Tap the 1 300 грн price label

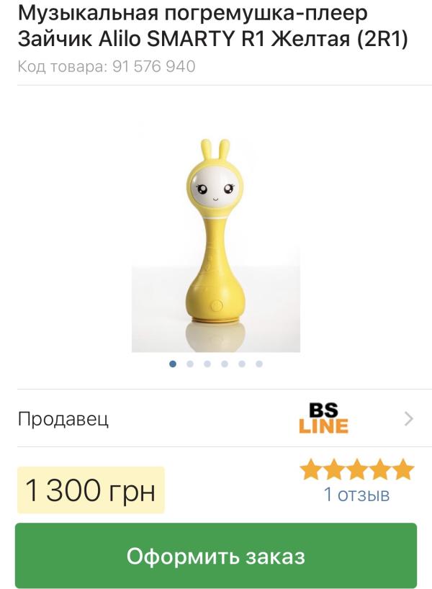pos(91,490)
